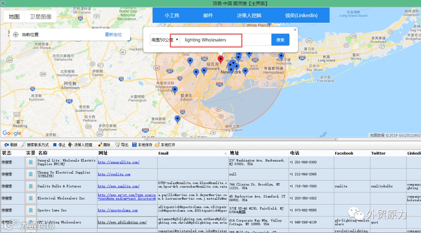Open the generallite.com link
The image size is (421, 233).
pyautogui.click(x=119, y=162)
